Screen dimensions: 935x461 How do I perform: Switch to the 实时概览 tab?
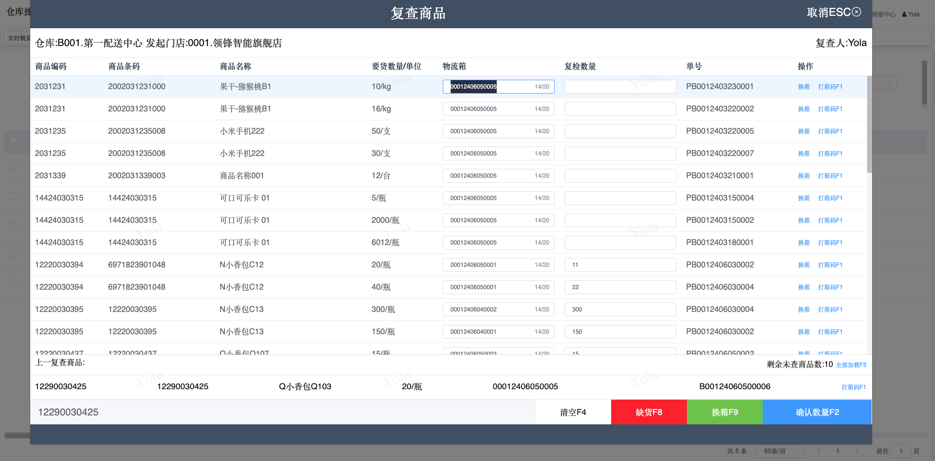(x=18, y=38)
